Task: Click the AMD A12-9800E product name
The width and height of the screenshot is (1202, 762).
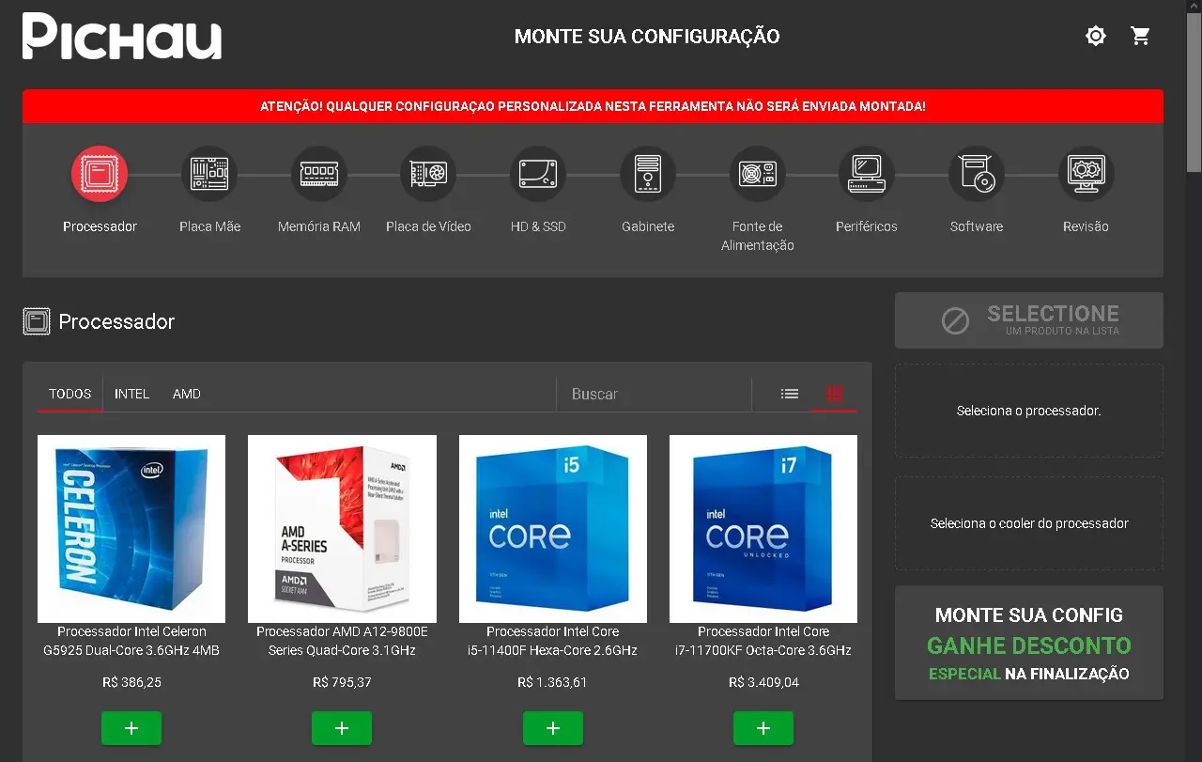Action: coord(342,641)
